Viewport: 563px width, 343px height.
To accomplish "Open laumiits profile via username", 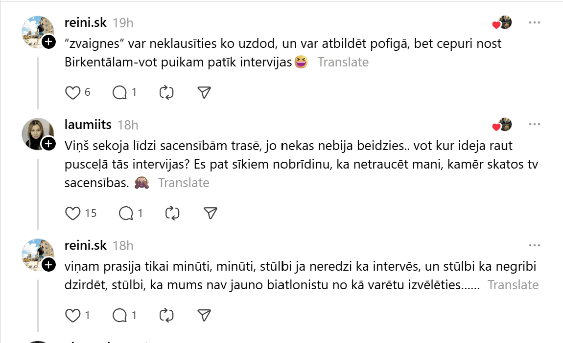I will (88, 125).
